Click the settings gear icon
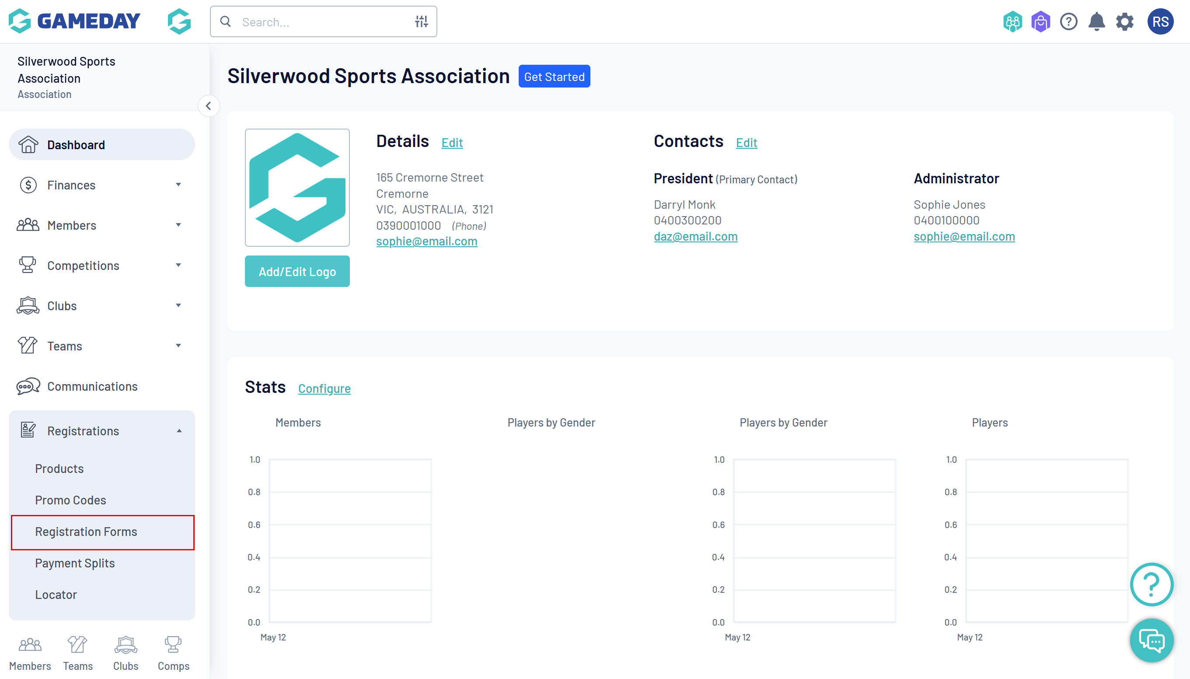 pyautogui.click(x=1124, y=21)
